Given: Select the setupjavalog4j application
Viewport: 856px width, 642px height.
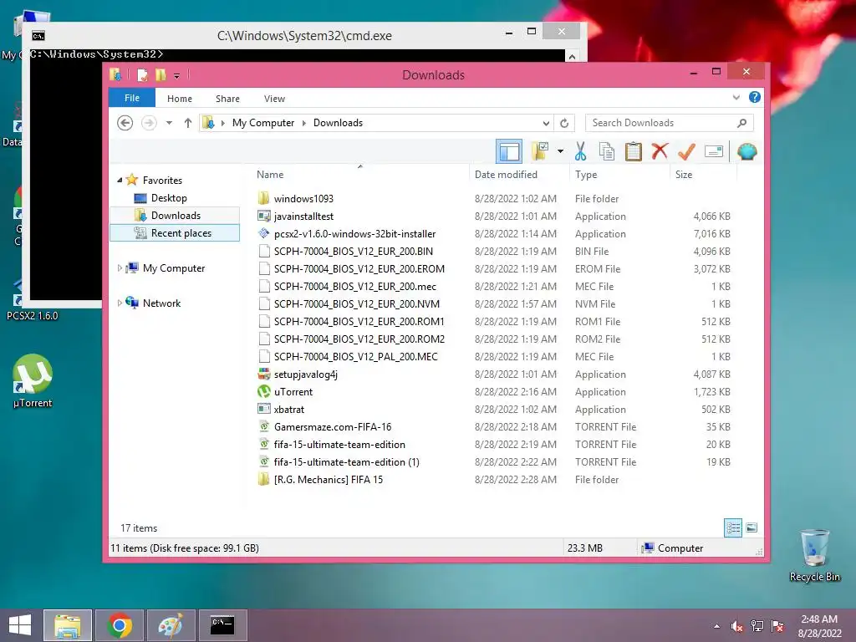Looking at the screenshot, I should pos(306,374).
